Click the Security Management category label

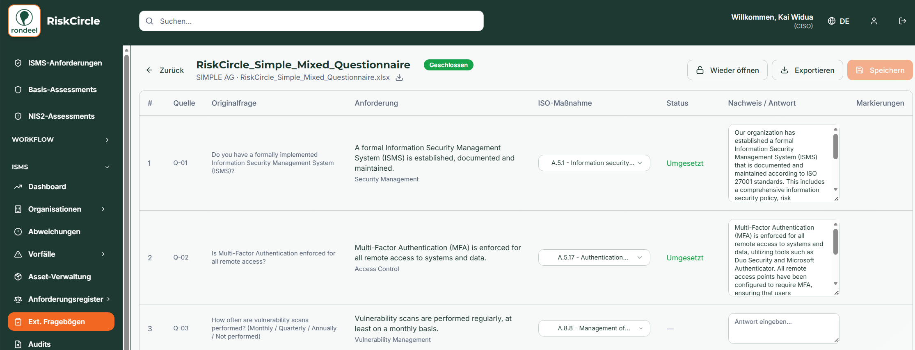[x=387, y=179]
